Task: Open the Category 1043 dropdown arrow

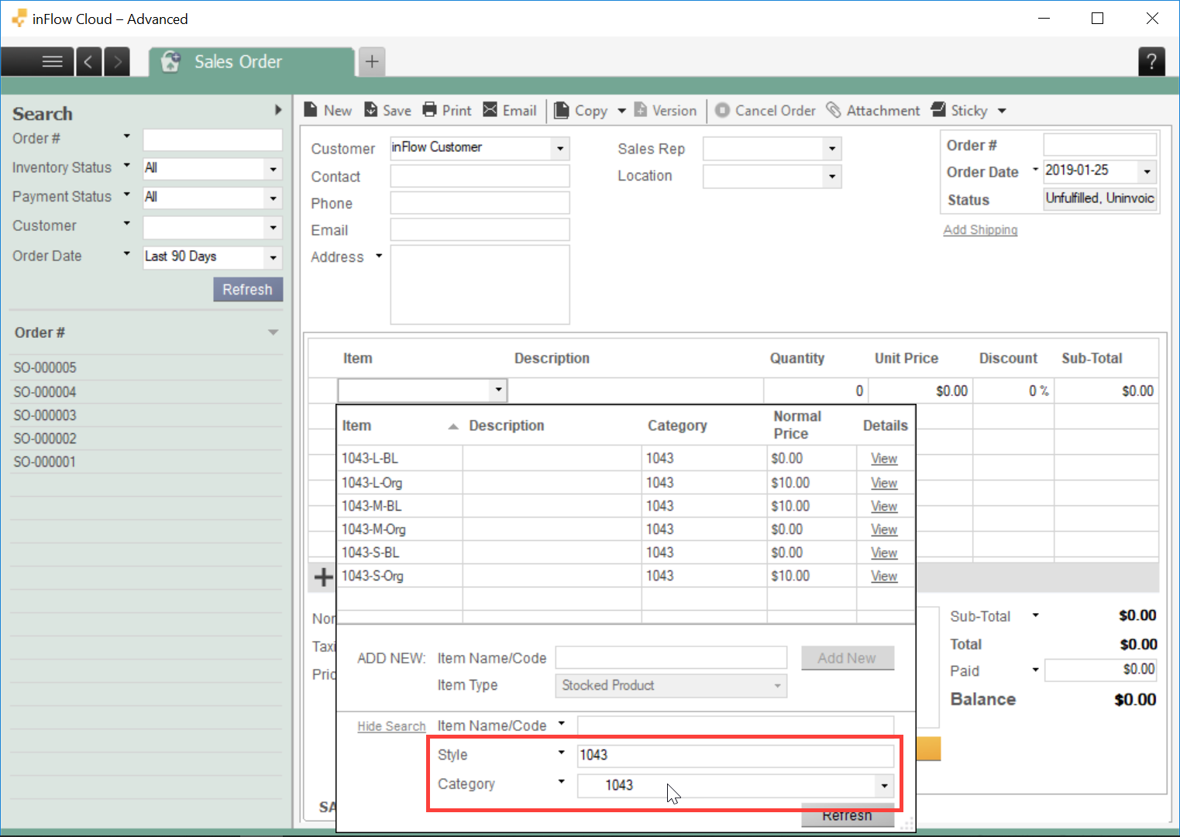Action: tap(884, 786)
